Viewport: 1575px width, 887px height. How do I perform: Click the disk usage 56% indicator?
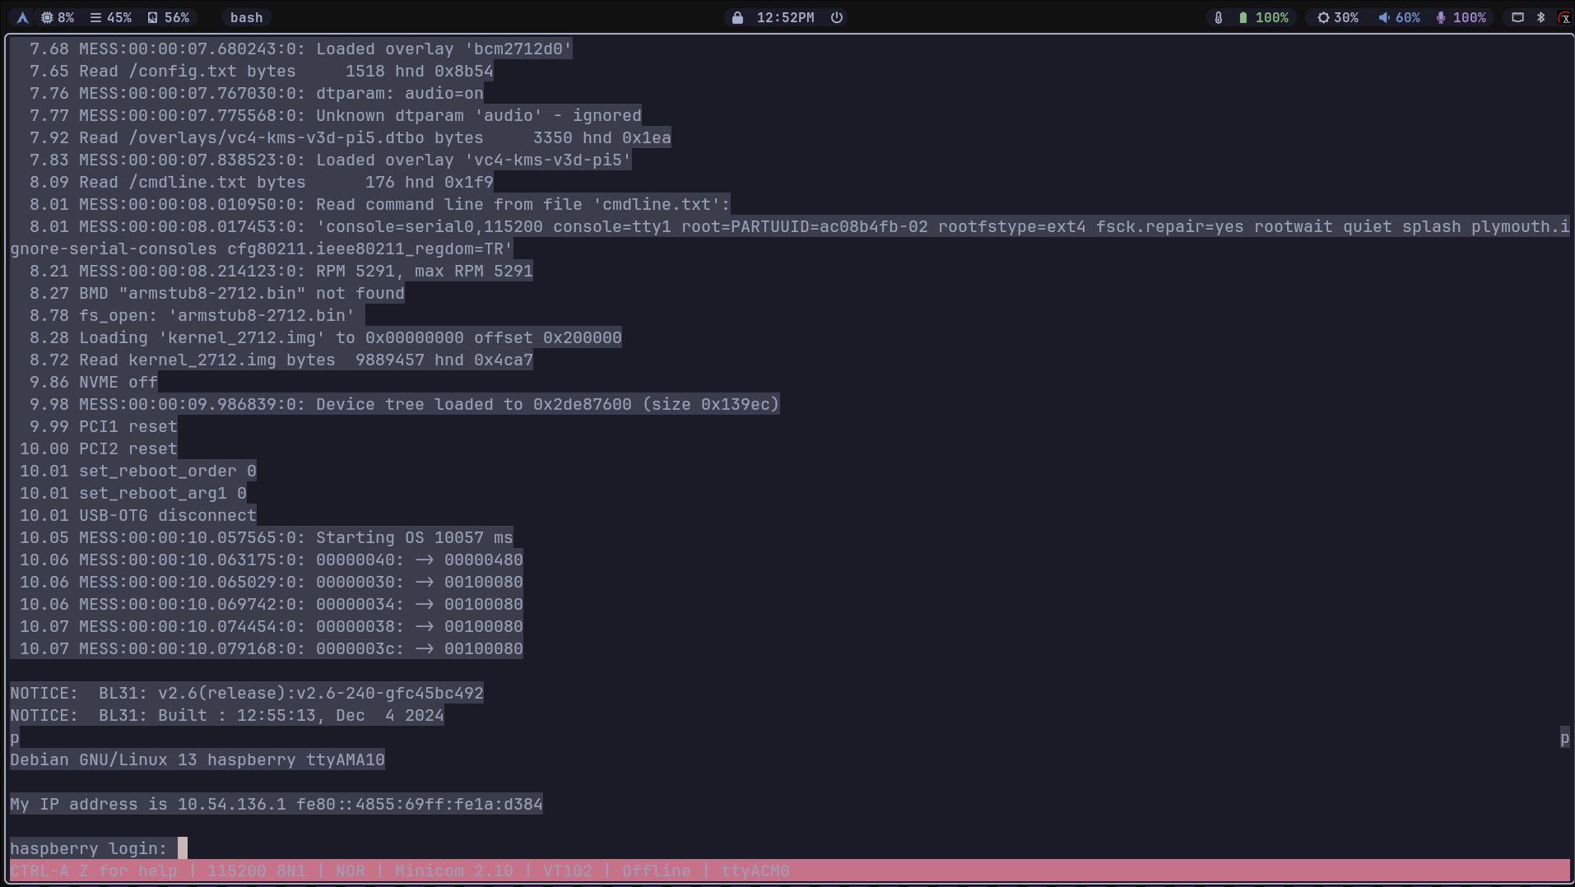point(168,17)
